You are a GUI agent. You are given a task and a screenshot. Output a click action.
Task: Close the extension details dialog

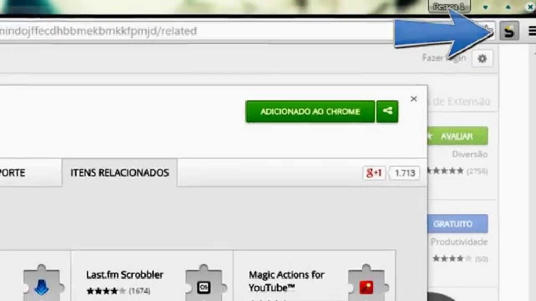coord(414,99)
